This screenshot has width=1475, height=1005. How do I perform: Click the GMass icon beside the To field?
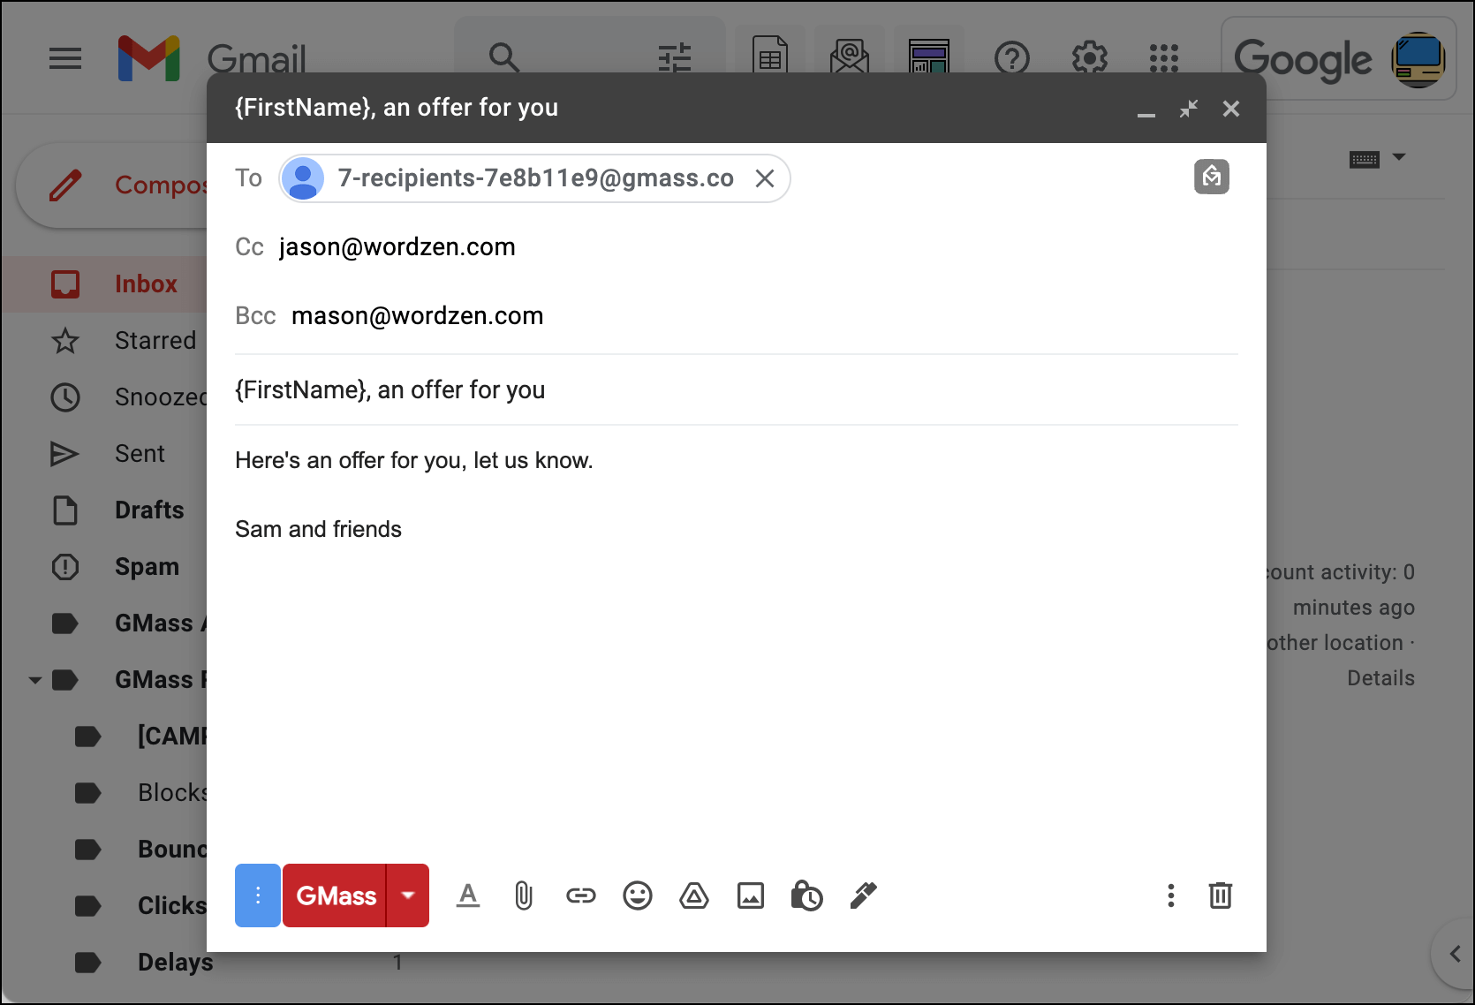pyautogui.click(x=1212, y=177)
